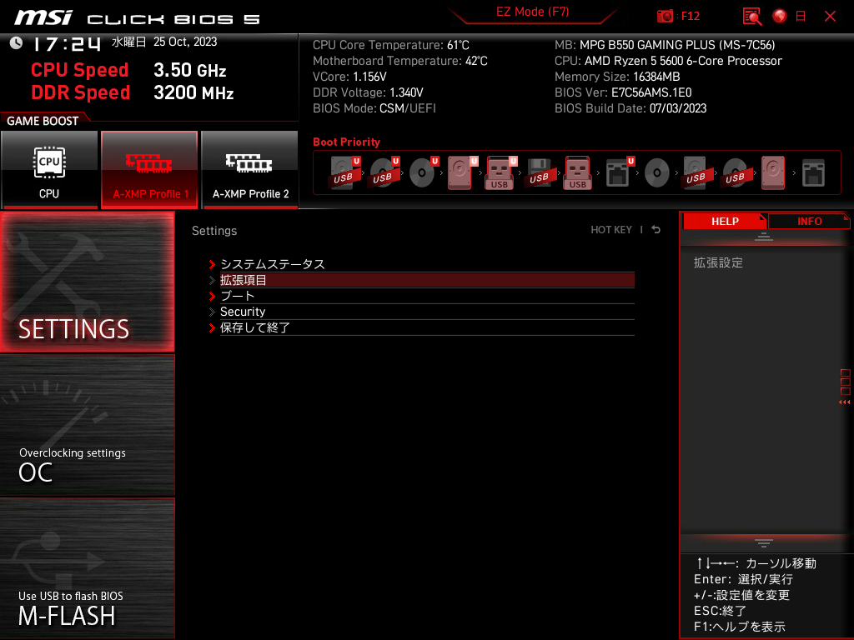Switch to the INFO tab
Image resolution: width=854 pixels, height=640 pixels.
pyautogui.click(x=809, y=221)
